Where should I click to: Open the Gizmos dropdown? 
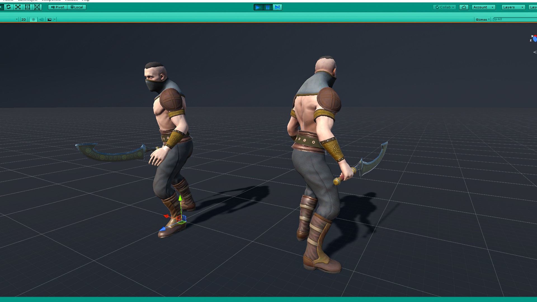(482, 19)
